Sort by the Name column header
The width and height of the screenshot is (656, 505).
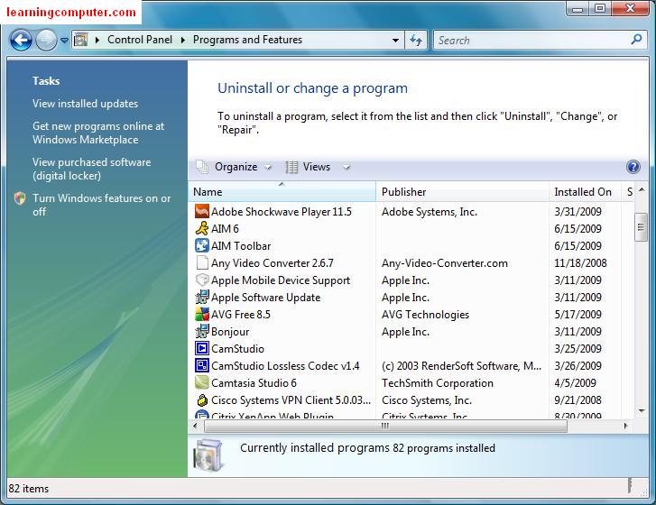282,192
